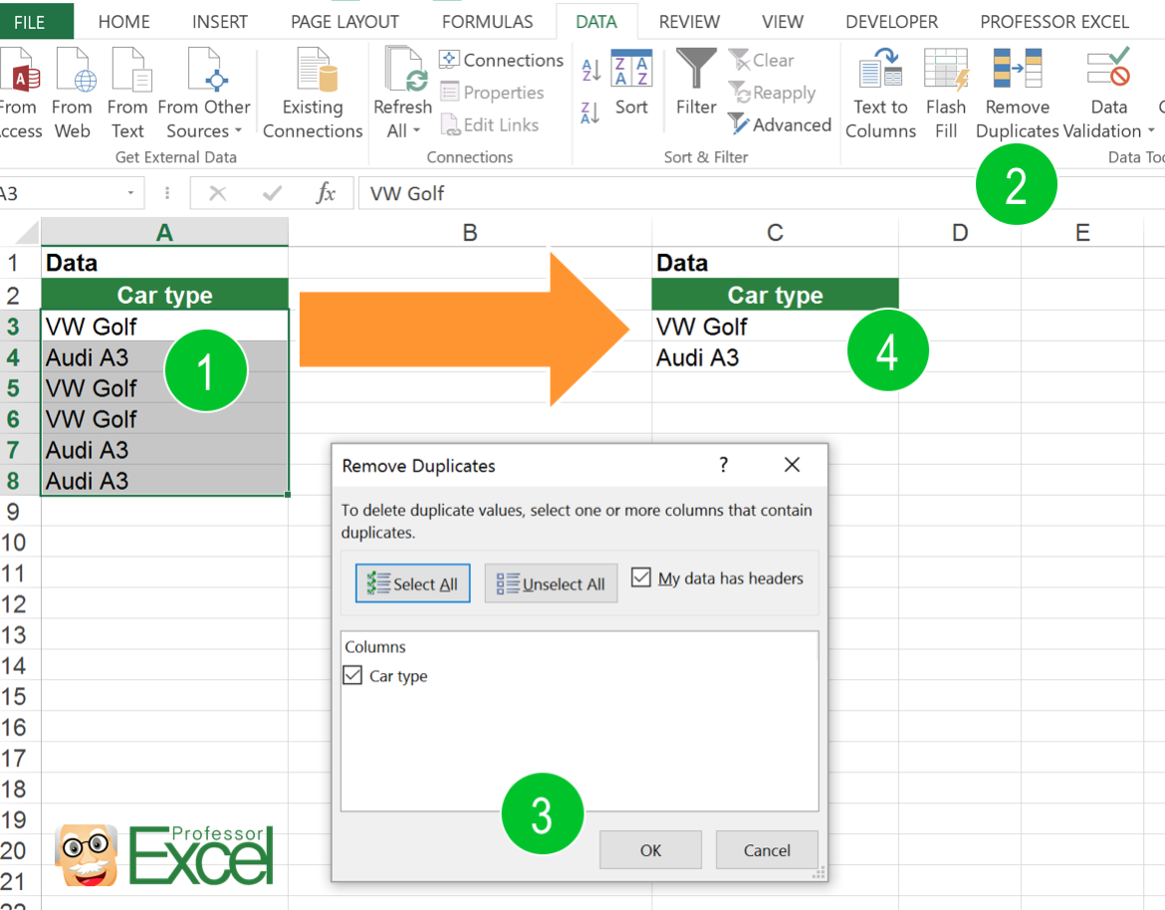
Task: Click the Advanced filter option
Action: (x=780, y=124)
